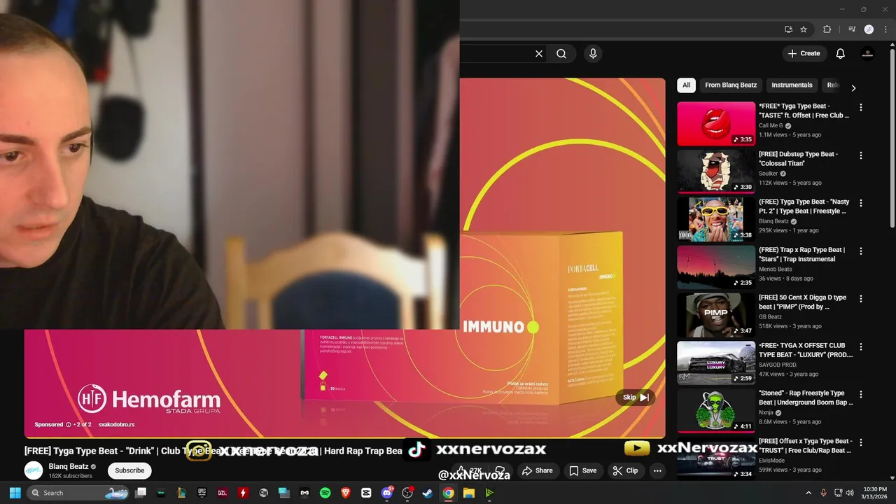Viewport: 896px width, 504px height.
Task: Open Discord from the taskbar
Action: (387, 493)
